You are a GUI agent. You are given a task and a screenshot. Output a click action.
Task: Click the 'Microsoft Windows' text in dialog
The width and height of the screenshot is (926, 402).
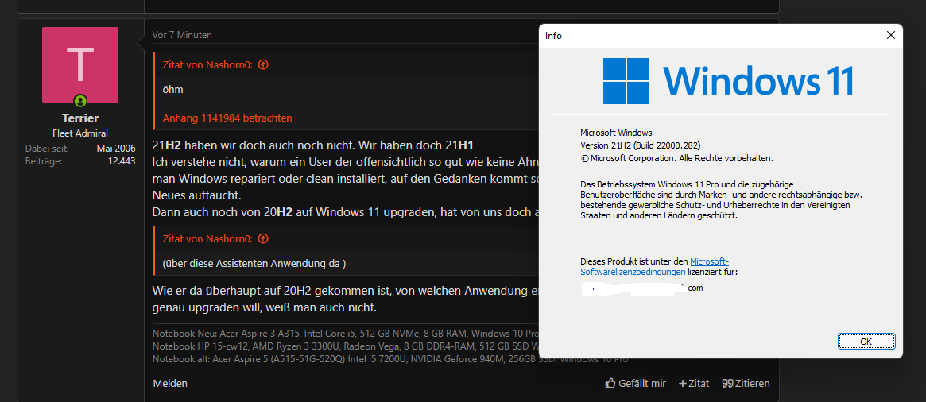[x=616, y=132]
